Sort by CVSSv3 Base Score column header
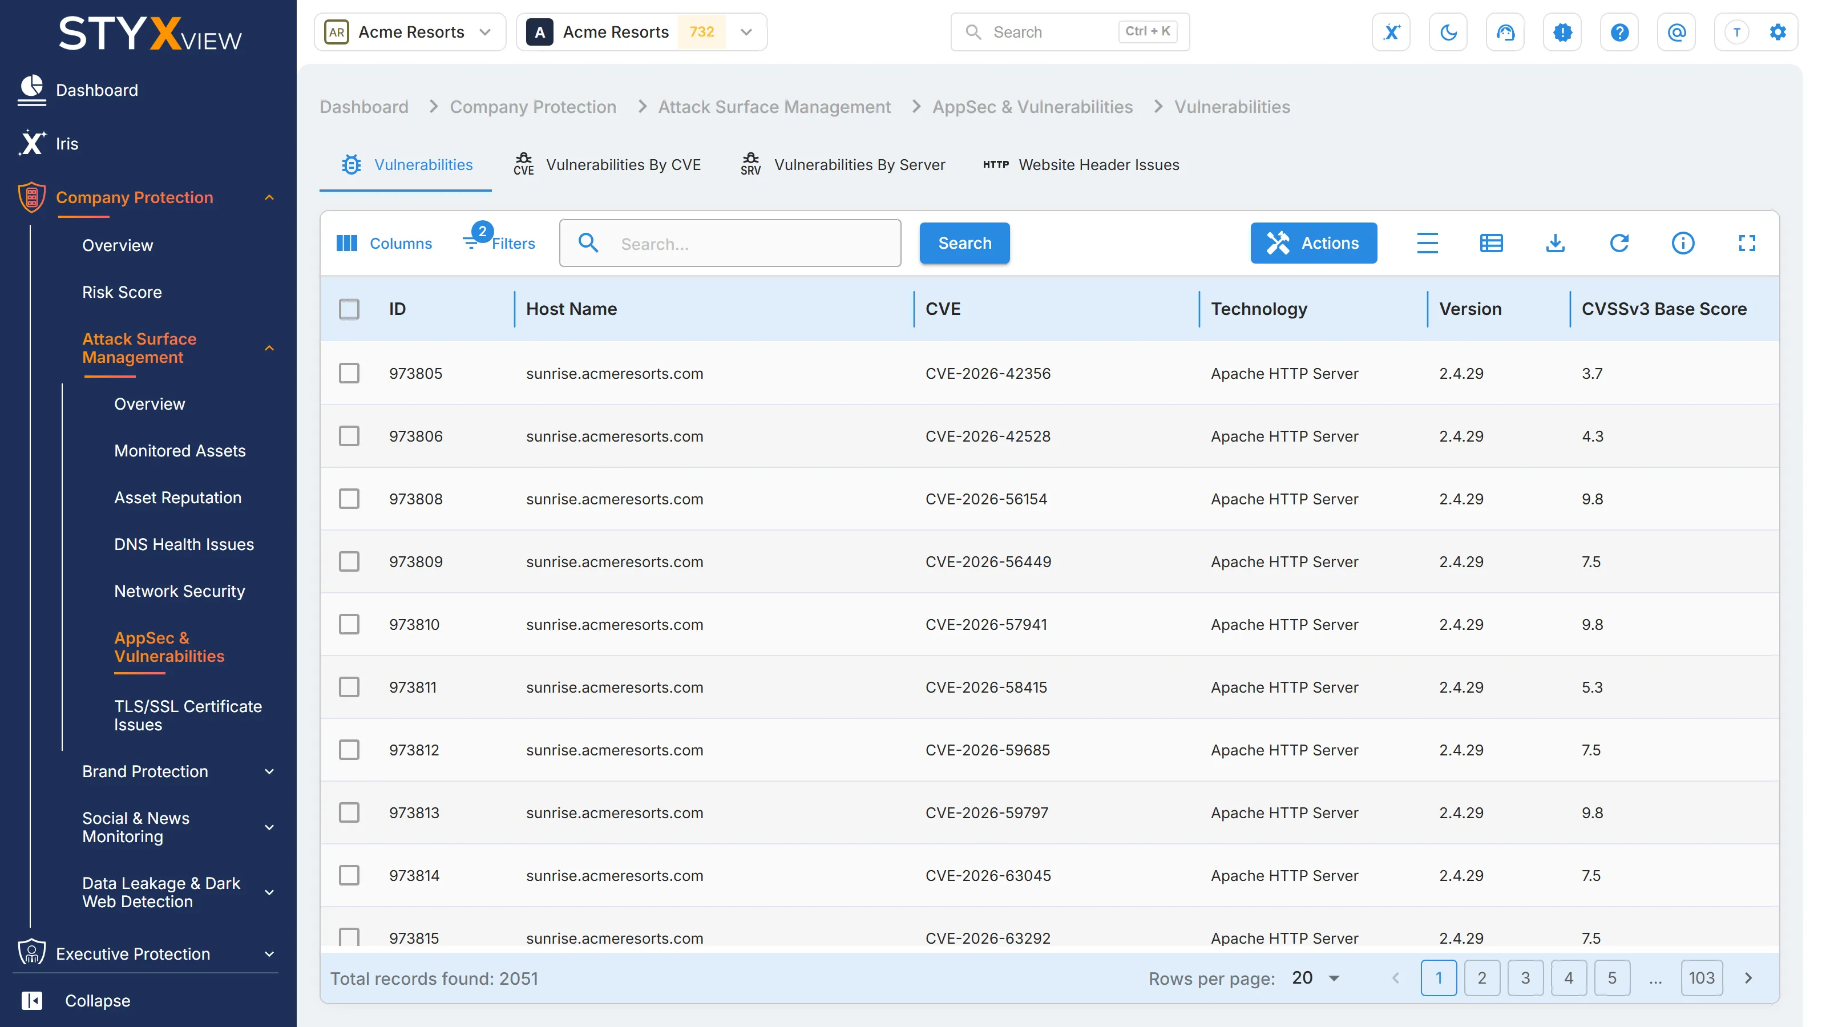This screenshot has width=1826, height=1027. point(1664,309)
